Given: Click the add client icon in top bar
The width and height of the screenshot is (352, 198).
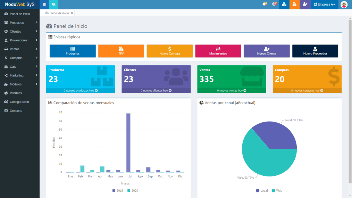Looking at the screenshot, I should pos(305,5).
